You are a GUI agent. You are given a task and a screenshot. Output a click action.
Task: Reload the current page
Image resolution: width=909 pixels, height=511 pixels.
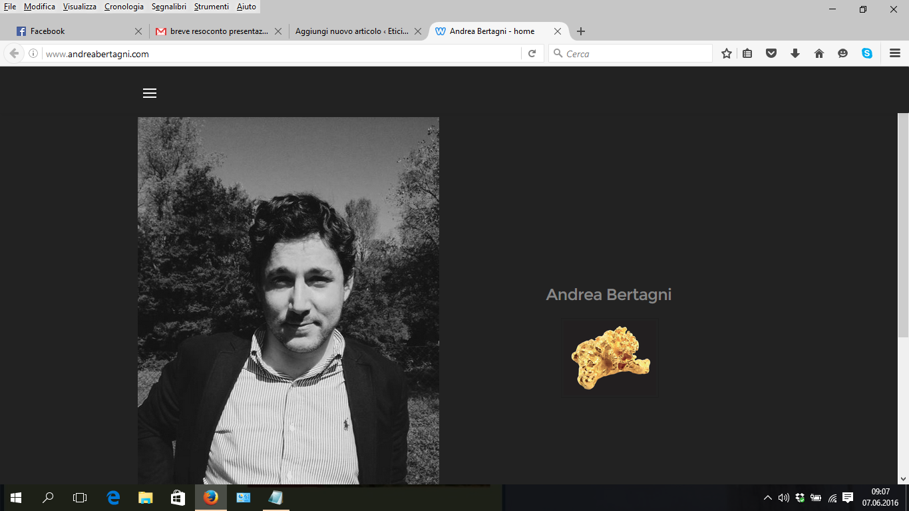coord(532,54)
